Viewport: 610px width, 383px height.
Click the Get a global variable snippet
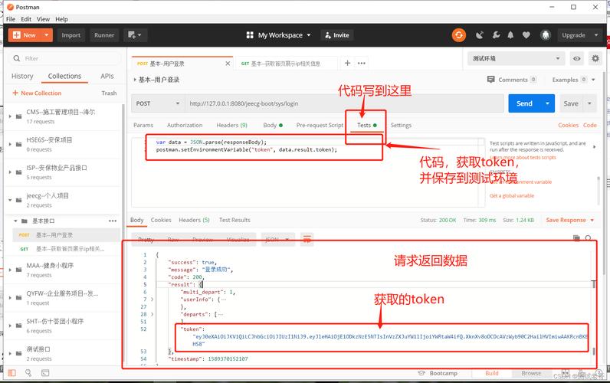tap(512, 195)
